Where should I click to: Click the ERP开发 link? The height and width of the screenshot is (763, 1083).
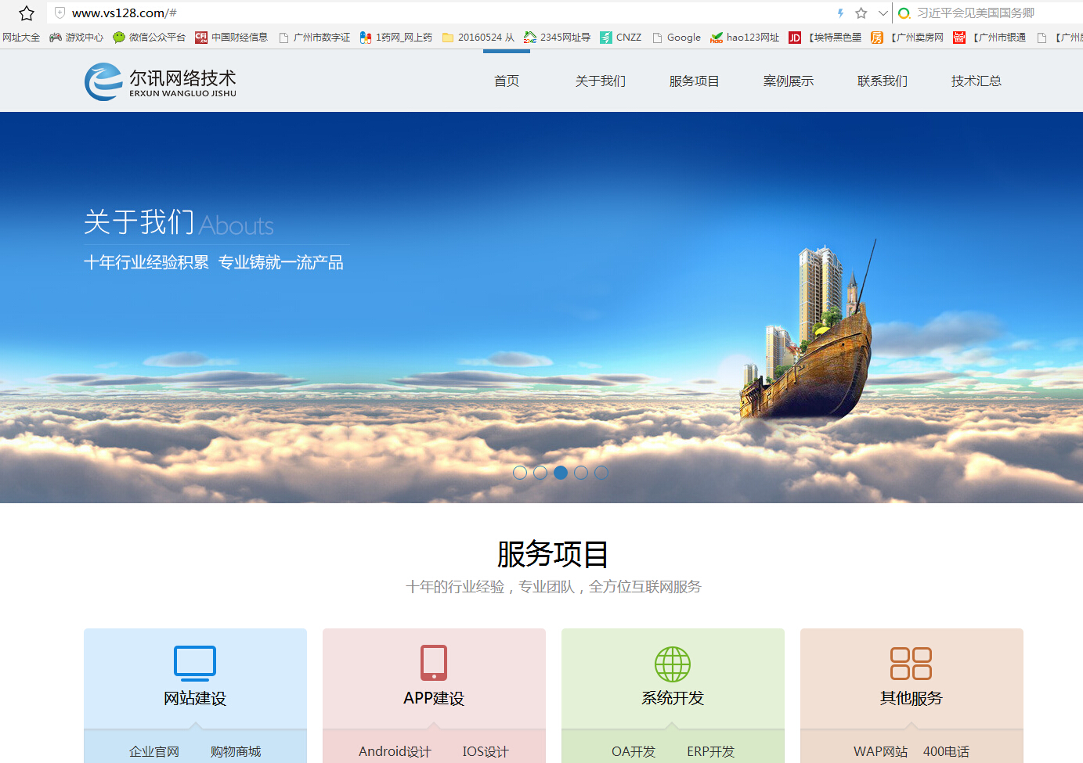pos(711,751)
